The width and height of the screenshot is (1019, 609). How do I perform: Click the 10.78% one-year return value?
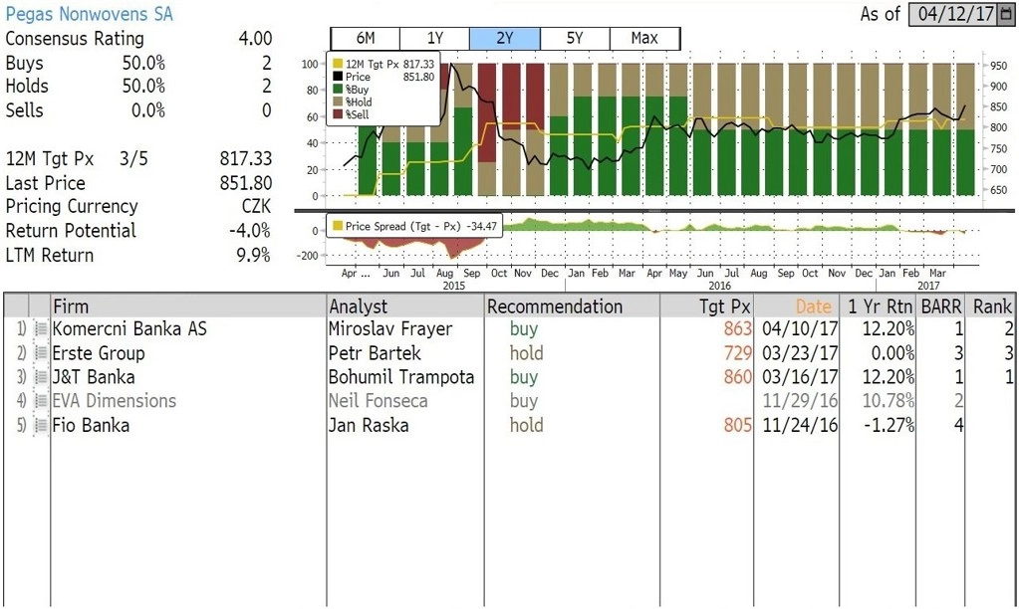(x=888, y=401)
